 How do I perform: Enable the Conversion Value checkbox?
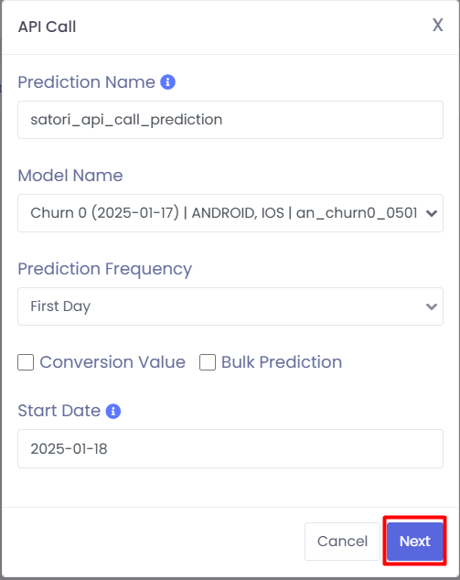point(26,362)
